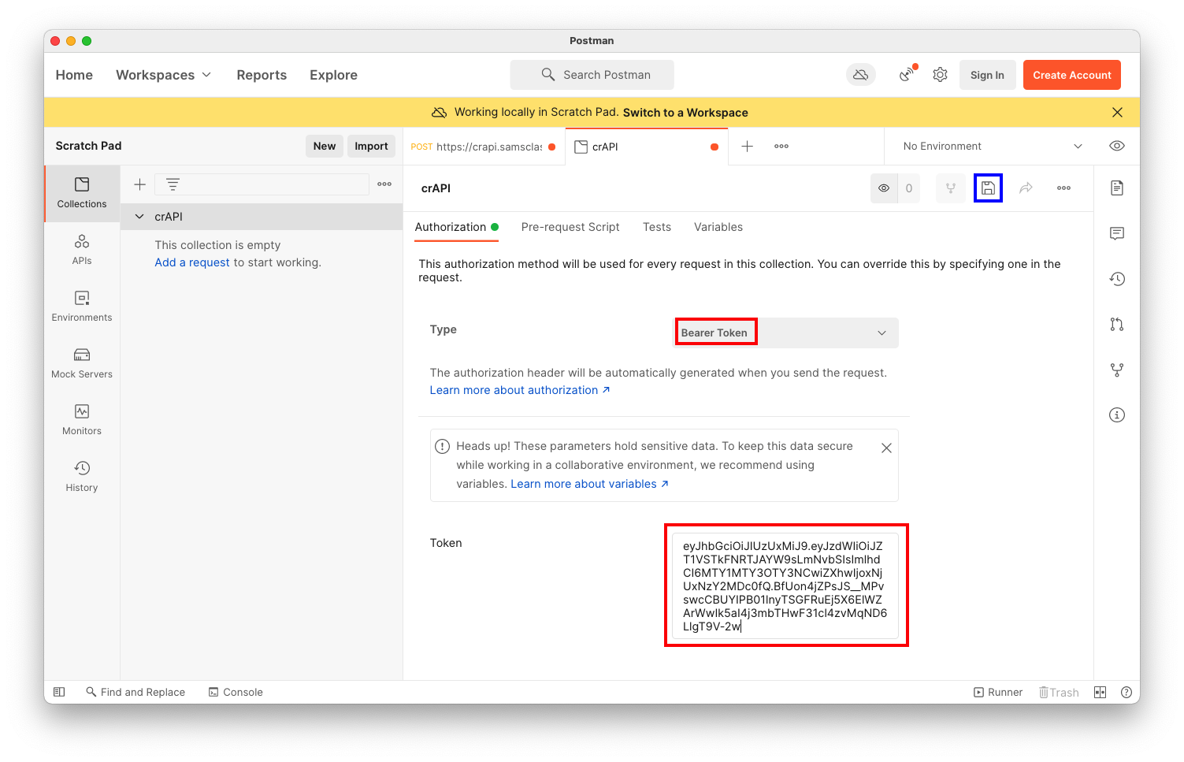Open the Runner from status bar
This screenshot has width=1184, height=762.
[998, 692]
